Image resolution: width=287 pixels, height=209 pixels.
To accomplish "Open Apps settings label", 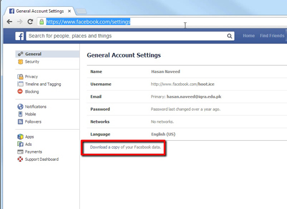I will click(29, 137).
